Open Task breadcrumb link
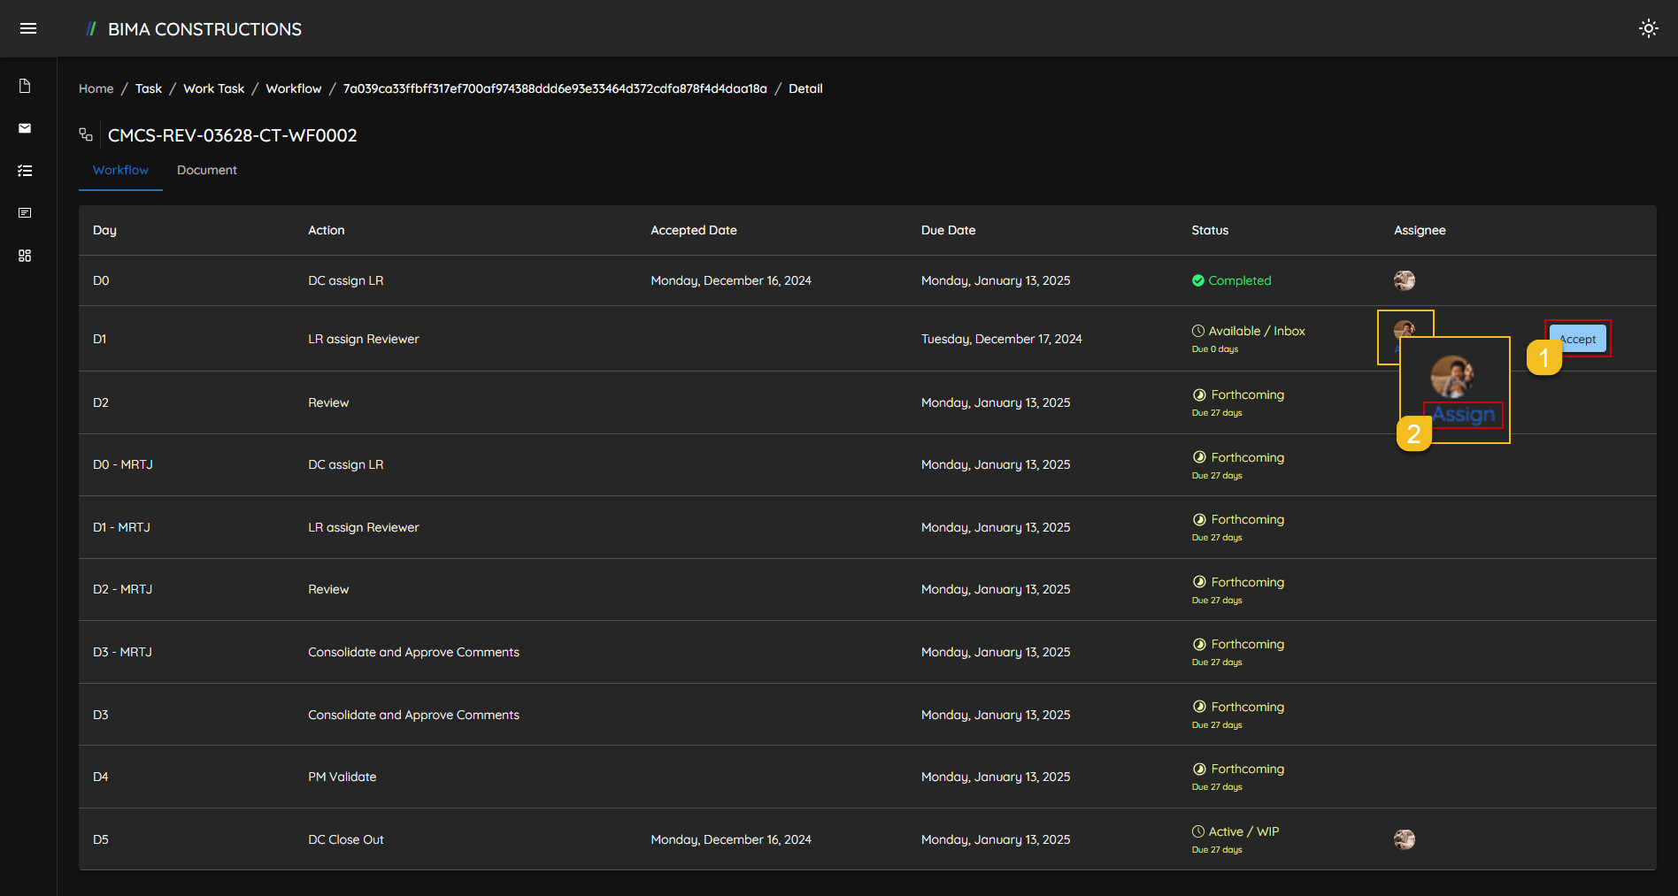The image size is (1678, 896). point(149,88)
